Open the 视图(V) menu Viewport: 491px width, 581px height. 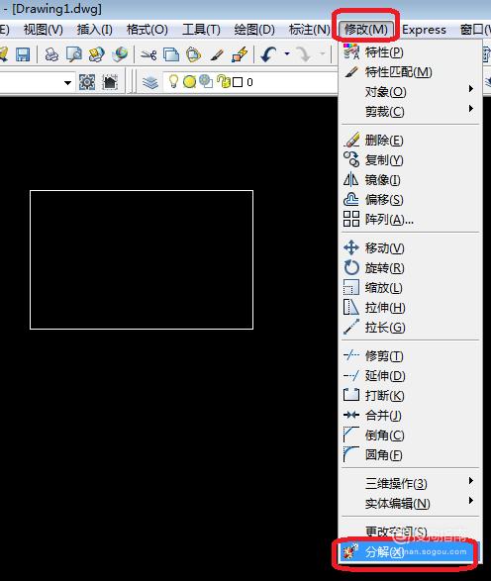[x=43, y=30]
